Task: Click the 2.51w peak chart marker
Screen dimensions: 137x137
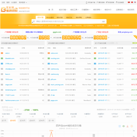Action: point(51,131)
